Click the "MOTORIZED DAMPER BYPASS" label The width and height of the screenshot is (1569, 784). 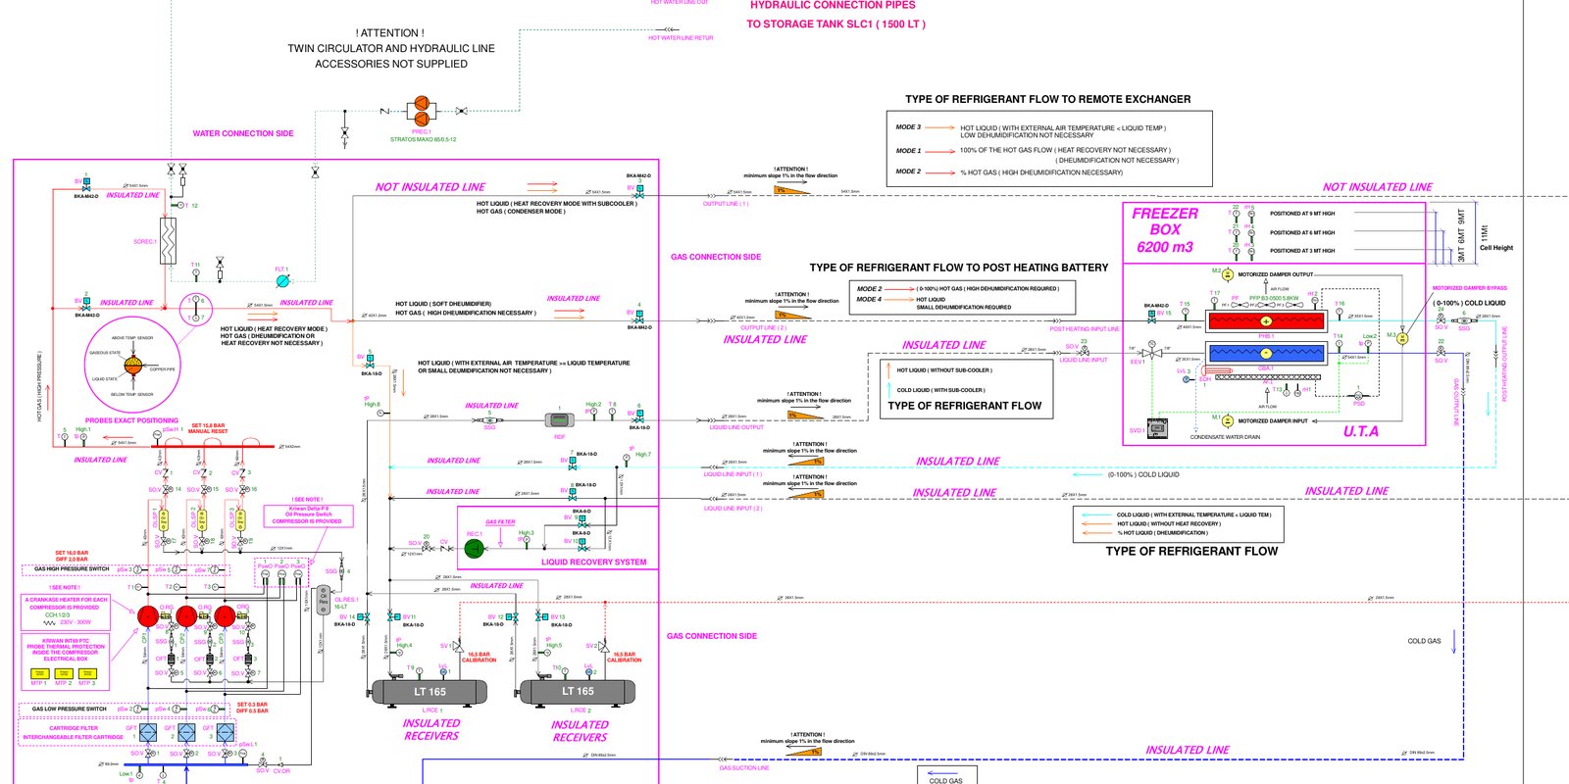(1470, 288)
